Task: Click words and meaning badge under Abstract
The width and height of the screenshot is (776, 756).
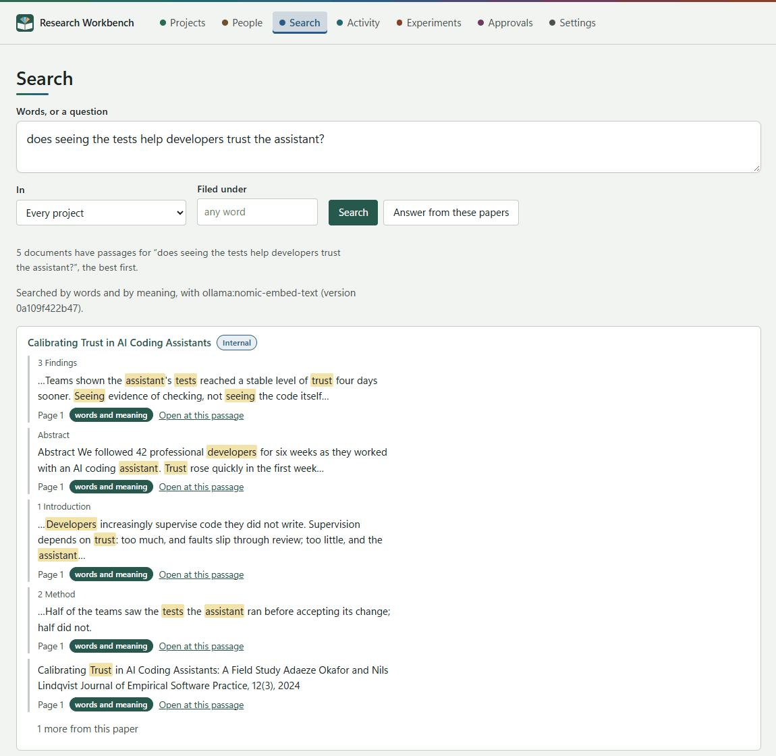Action: pos(111,487)
